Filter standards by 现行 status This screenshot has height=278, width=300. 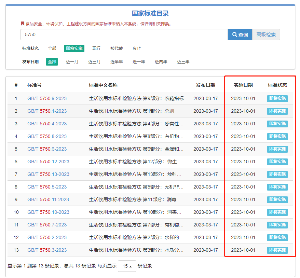[96, 48]
